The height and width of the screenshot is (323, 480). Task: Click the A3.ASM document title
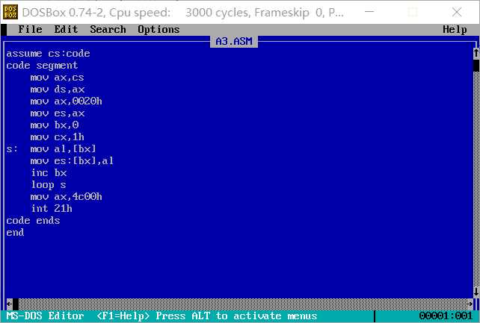click(234, 41)
